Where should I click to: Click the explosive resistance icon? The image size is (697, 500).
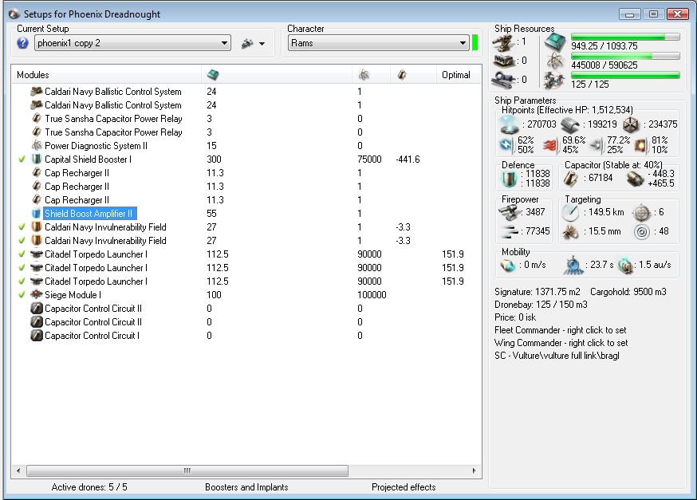(x=640, y=145)
